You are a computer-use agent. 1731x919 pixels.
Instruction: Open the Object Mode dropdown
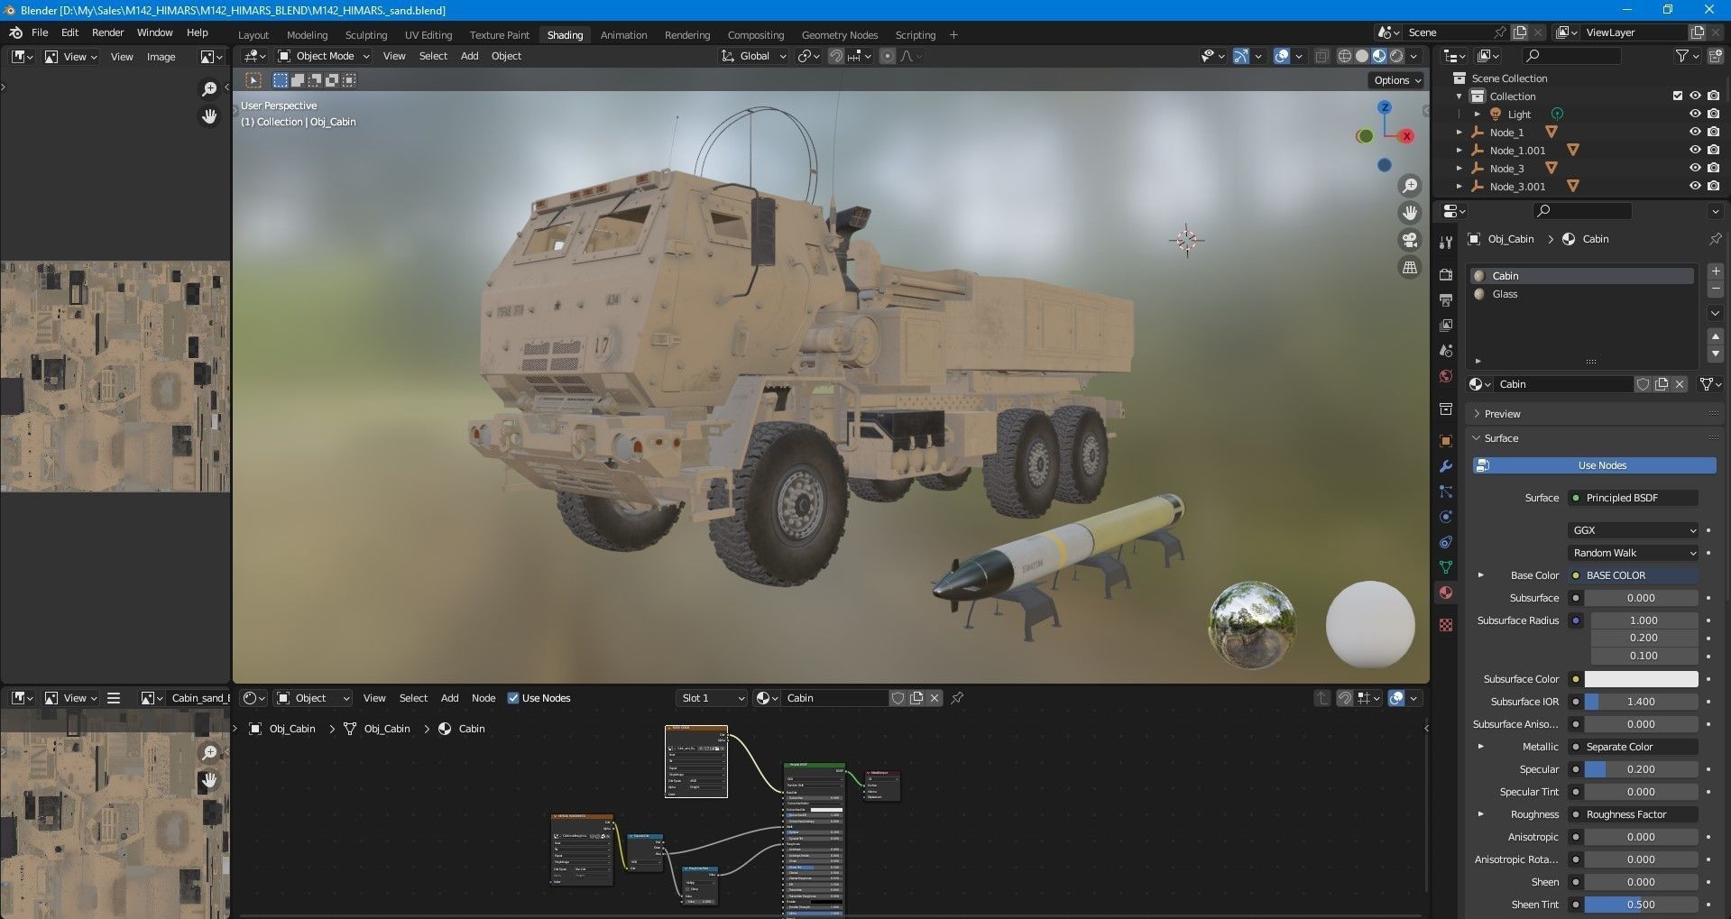click(323, 56)
